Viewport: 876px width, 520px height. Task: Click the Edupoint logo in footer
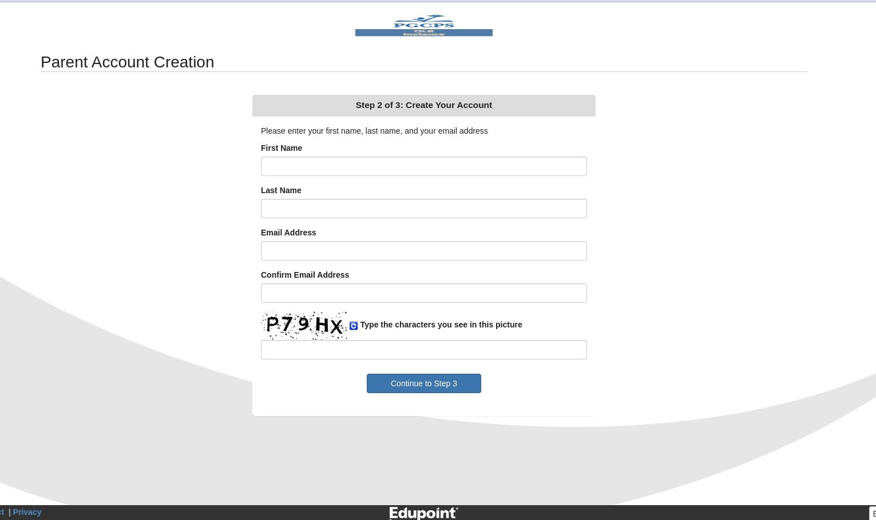423,513
